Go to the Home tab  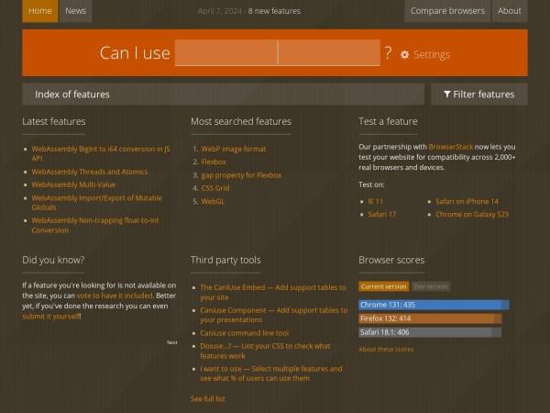(39, 11)
